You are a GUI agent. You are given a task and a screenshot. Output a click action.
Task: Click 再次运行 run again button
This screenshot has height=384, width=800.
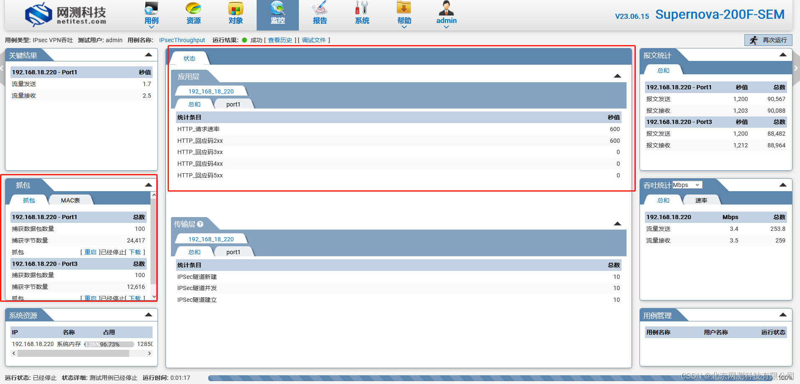(x=768, y=40)
